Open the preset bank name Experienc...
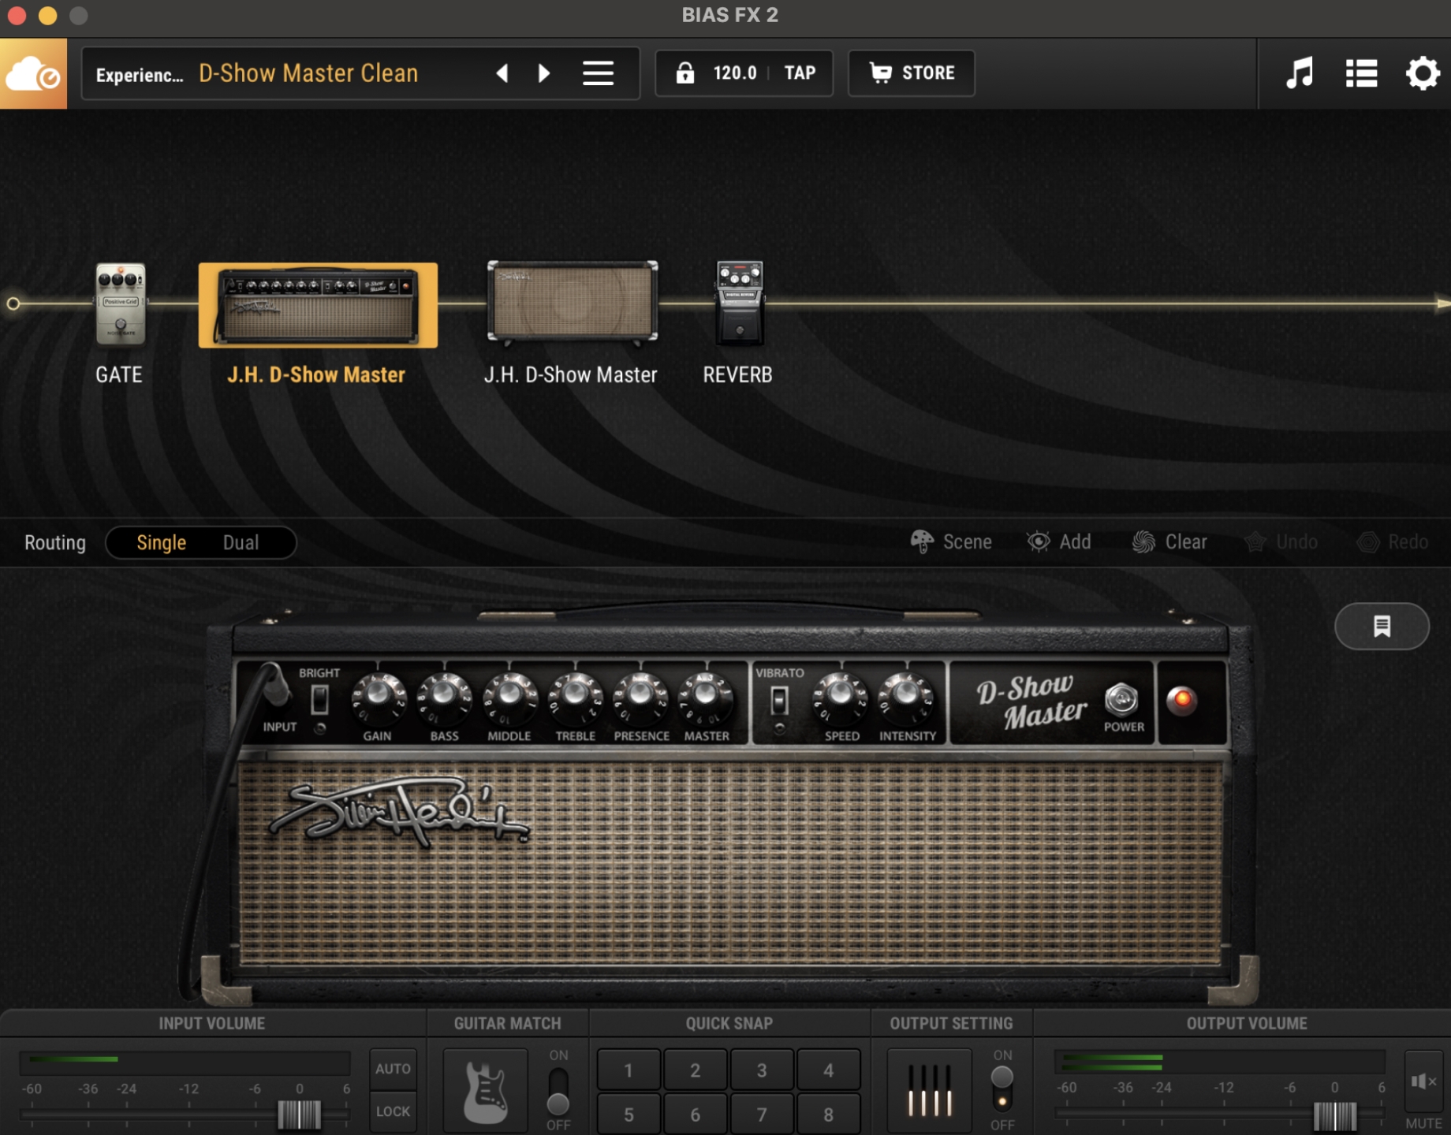This screenshot has height=1135, width=1451. coord(140,75)
